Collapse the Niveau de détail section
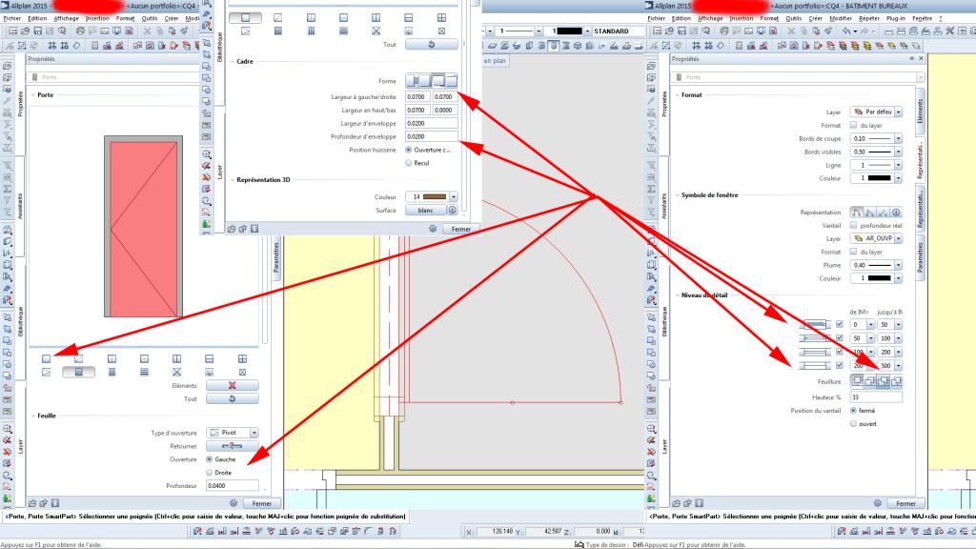Screen dimensions: 976x549 pos(678,295)
